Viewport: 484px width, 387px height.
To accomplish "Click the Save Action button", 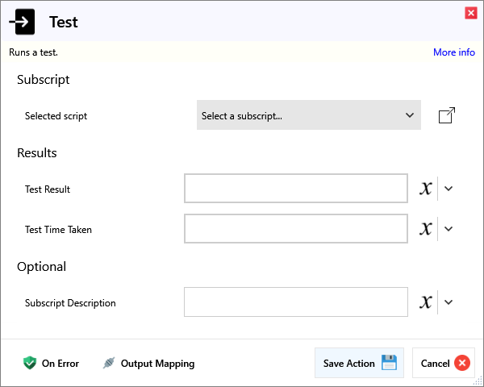I will point(359,363).
